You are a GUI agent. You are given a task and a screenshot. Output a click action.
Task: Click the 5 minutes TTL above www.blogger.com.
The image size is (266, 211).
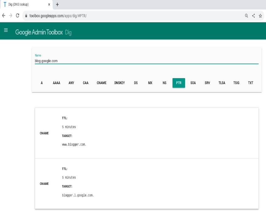pos(69,127)
